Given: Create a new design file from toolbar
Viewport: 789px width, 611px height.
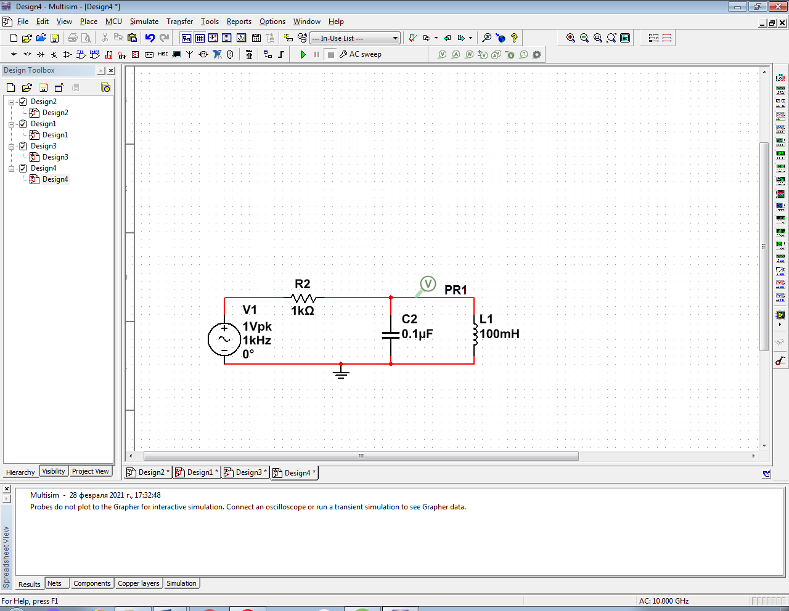Looking at the screenshot, I should [14, 38].
